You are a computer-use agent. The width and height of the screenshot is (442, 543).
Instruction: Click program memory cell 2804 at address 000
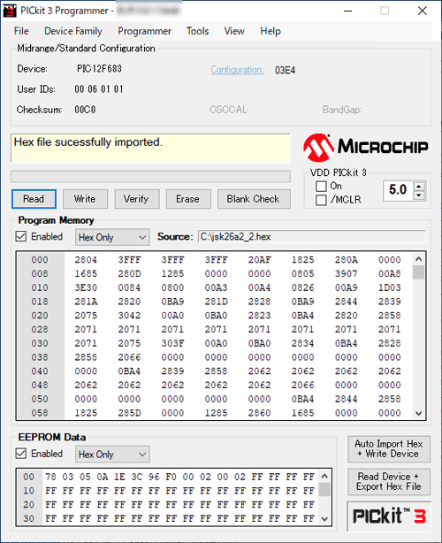(86, 260)
